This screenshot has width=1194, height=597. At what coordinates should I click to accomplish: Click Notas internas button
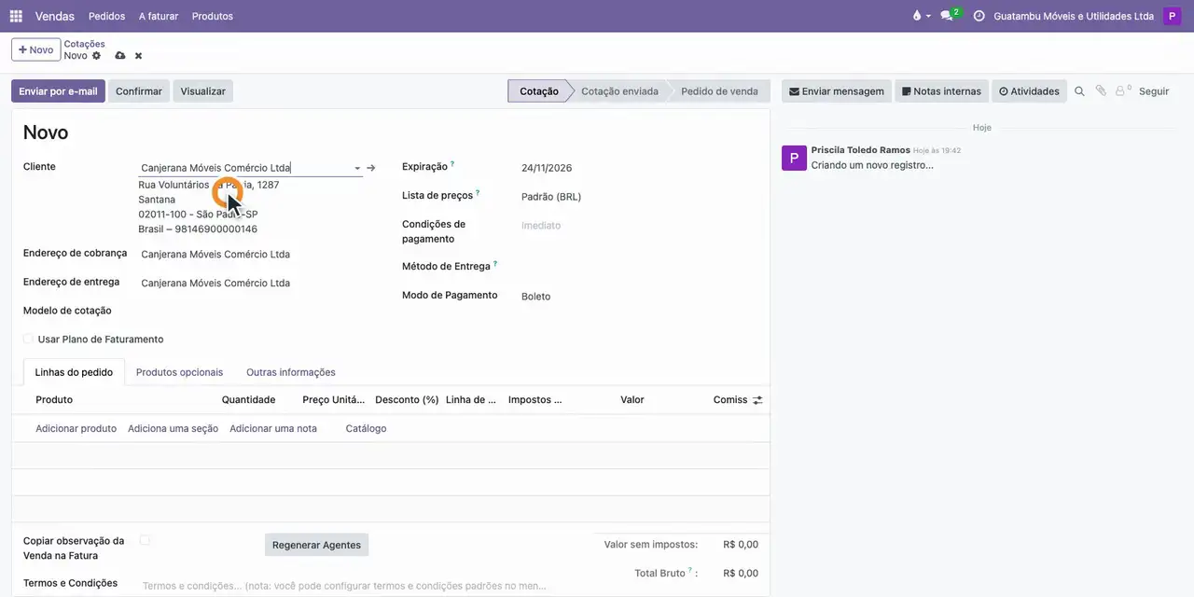coord(941,91)
